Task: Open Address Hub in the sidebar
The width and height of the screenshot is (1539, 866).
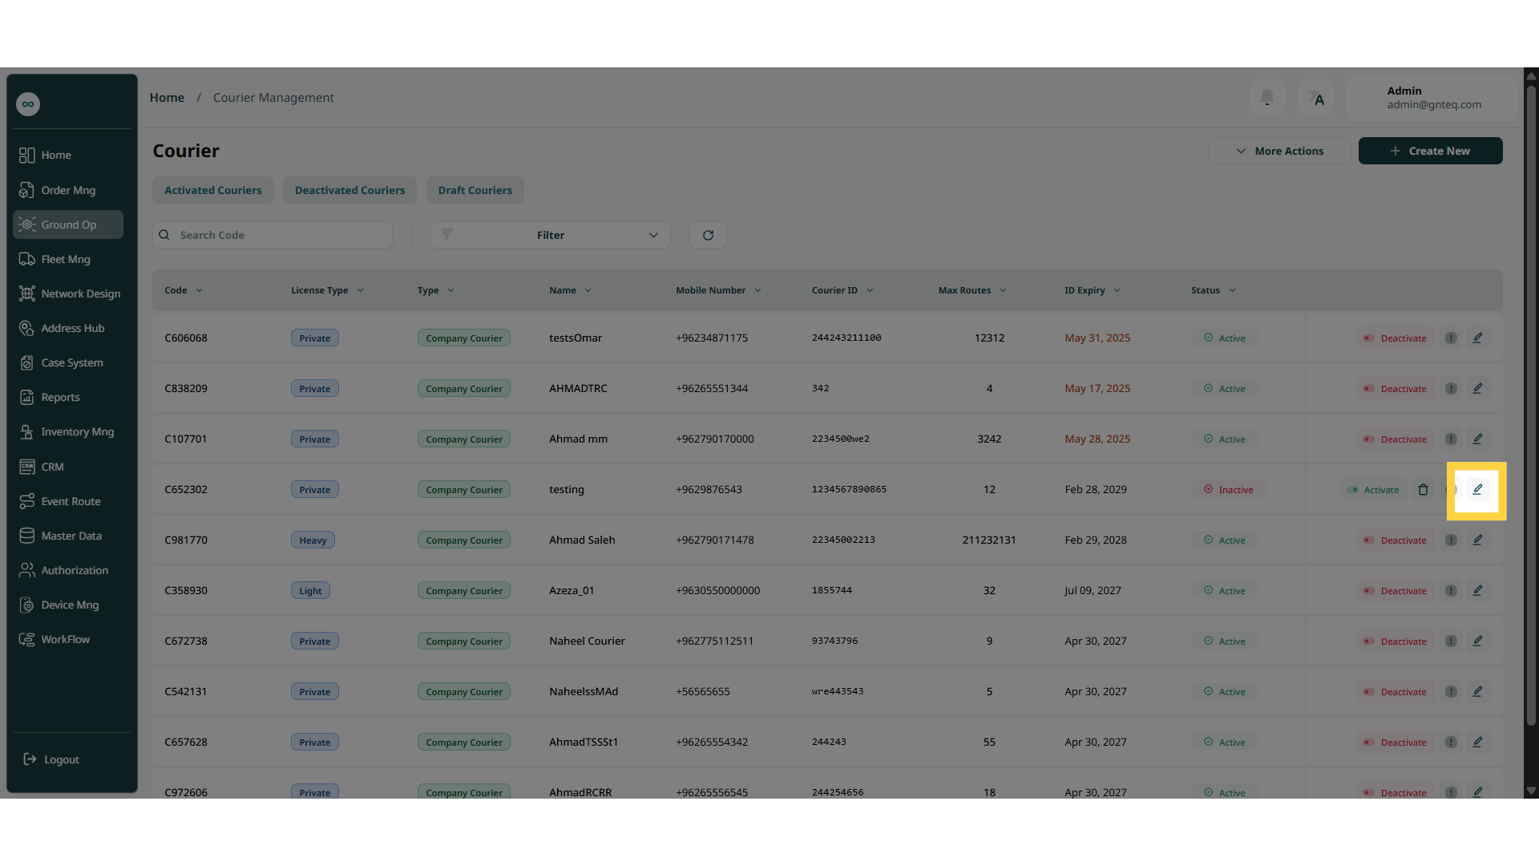Action: (x=68, y=328)
